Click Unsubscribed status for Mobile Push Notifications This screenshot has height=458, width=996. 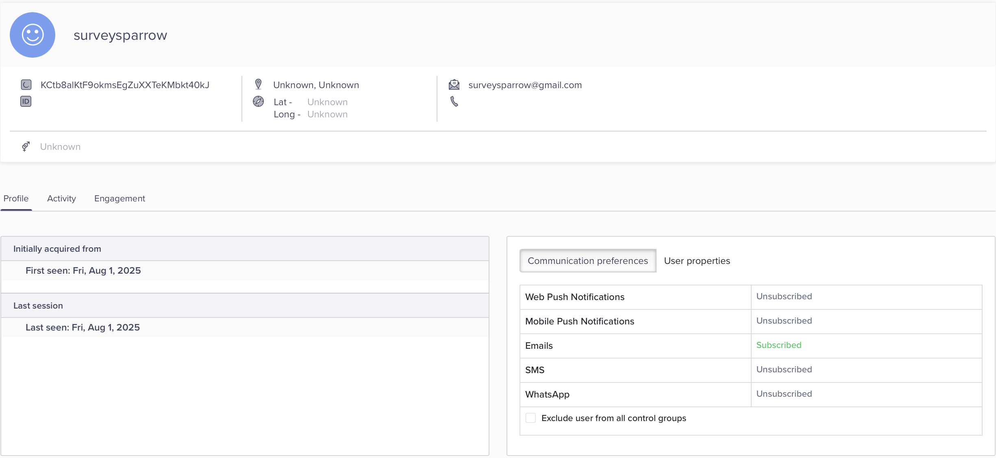click(x=784, y=321)
